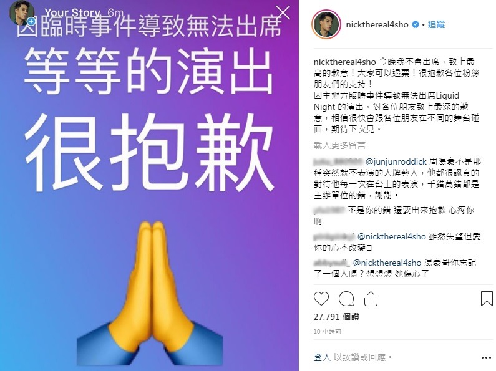Close the story with X icon
Screen dimensions: 496x371
pos(283,12)
